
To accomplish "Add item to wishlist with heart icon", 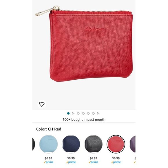I will click(42, 104).
